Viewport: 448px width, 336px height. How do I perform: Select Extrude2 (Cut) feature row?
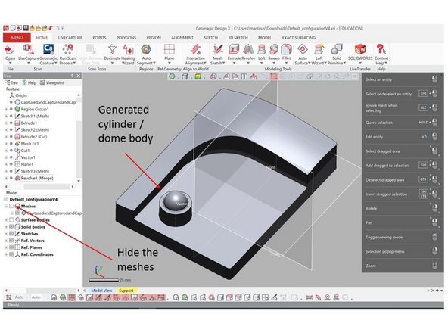[31, 136]
